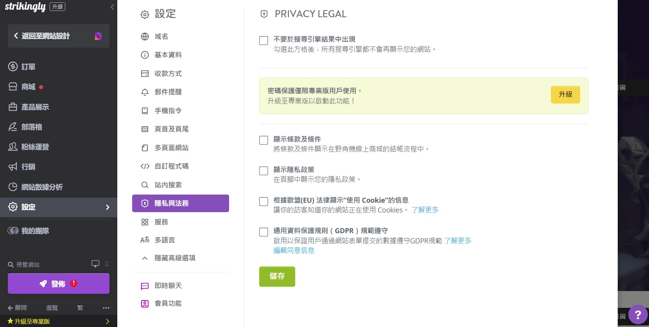This screenshot has width=649, height=327.
Task: Enable the 顯示條款及條件 checkbox
Action: click(264, 140)
